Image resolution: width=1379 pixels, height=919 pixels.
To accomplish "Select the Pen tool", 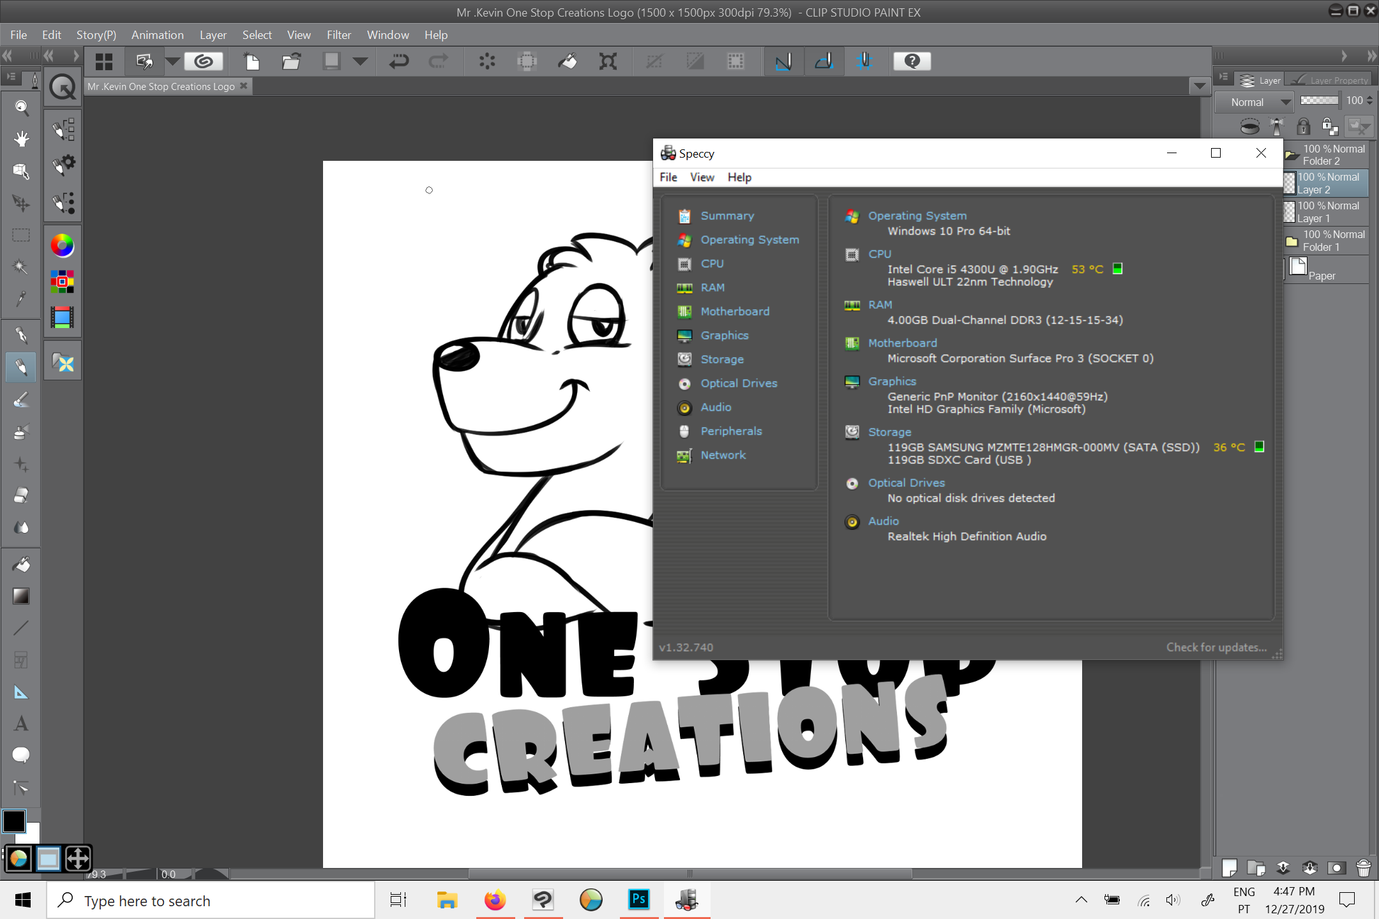I will coord(21,334).
